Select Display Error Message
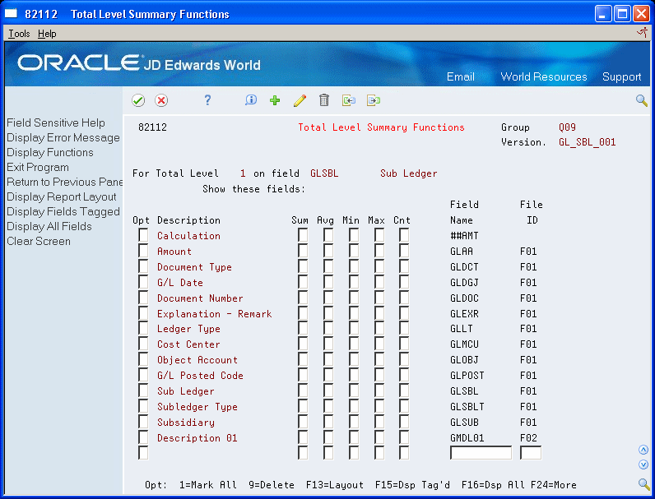Screen dimensions: 655x499 tap(63, 137)
